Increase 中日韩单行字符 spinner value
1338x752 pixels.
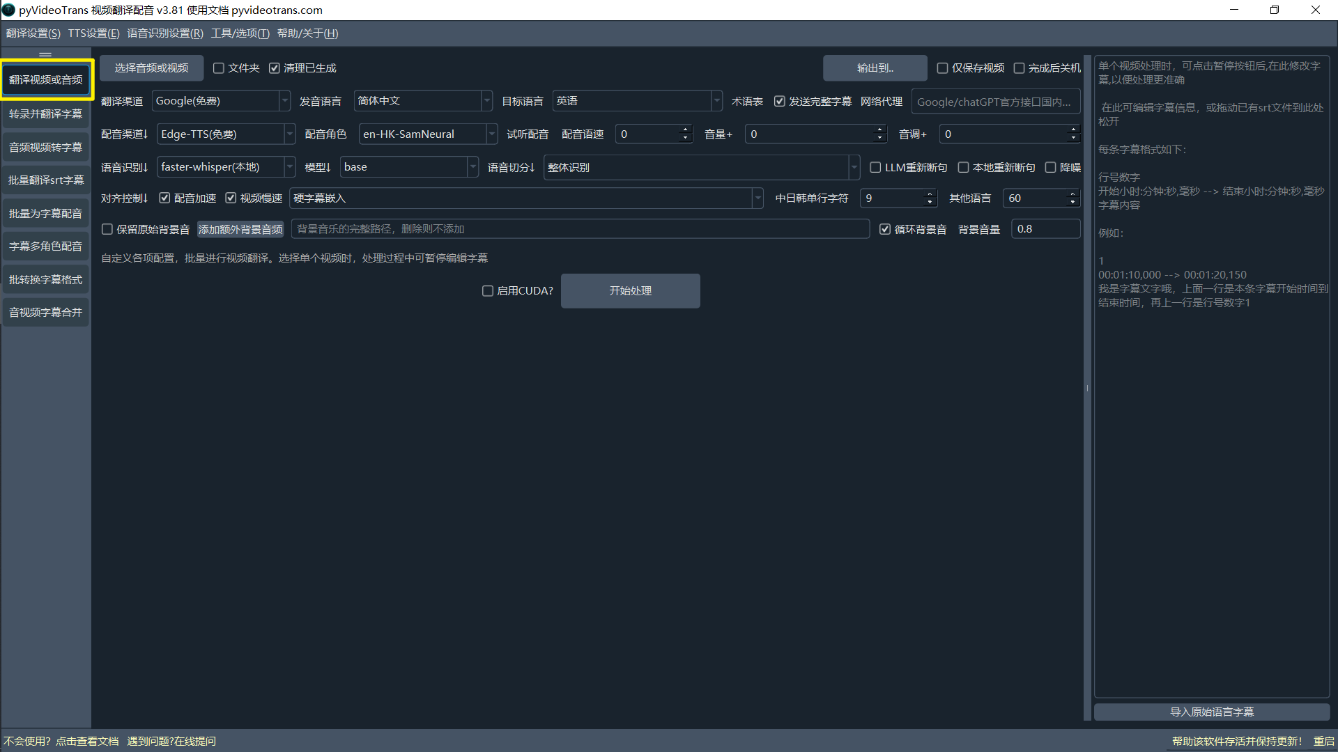click(x=930, y=194)
